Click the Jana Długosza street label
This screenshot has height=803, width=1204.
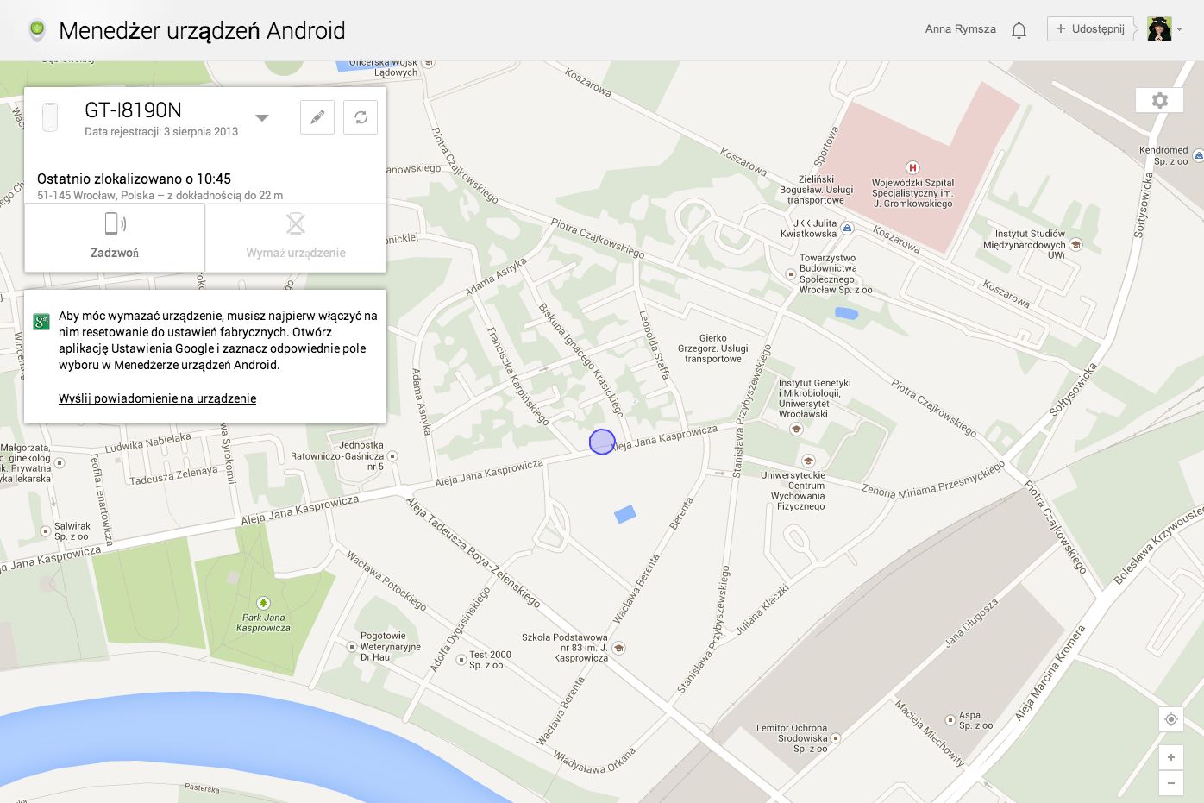(971, 623)
